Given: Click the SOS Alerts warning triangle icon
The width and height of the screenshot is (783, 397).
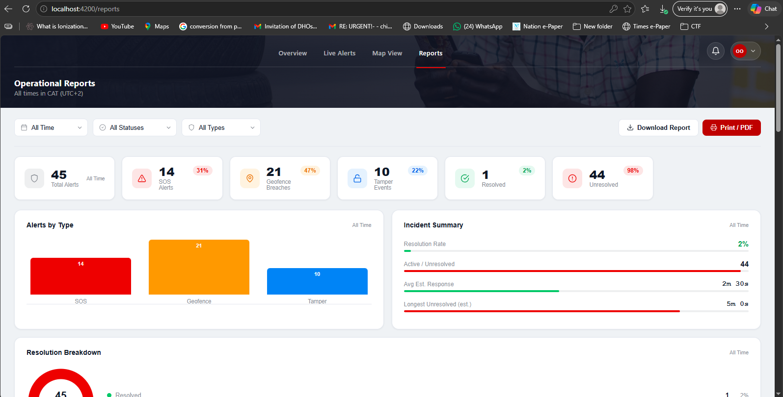Looking at the screenshot, I should (x=142, y=178).
